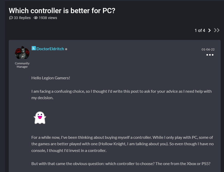Select the thread title Which controller is better
224x172 pixels.
tap(62, 11)
